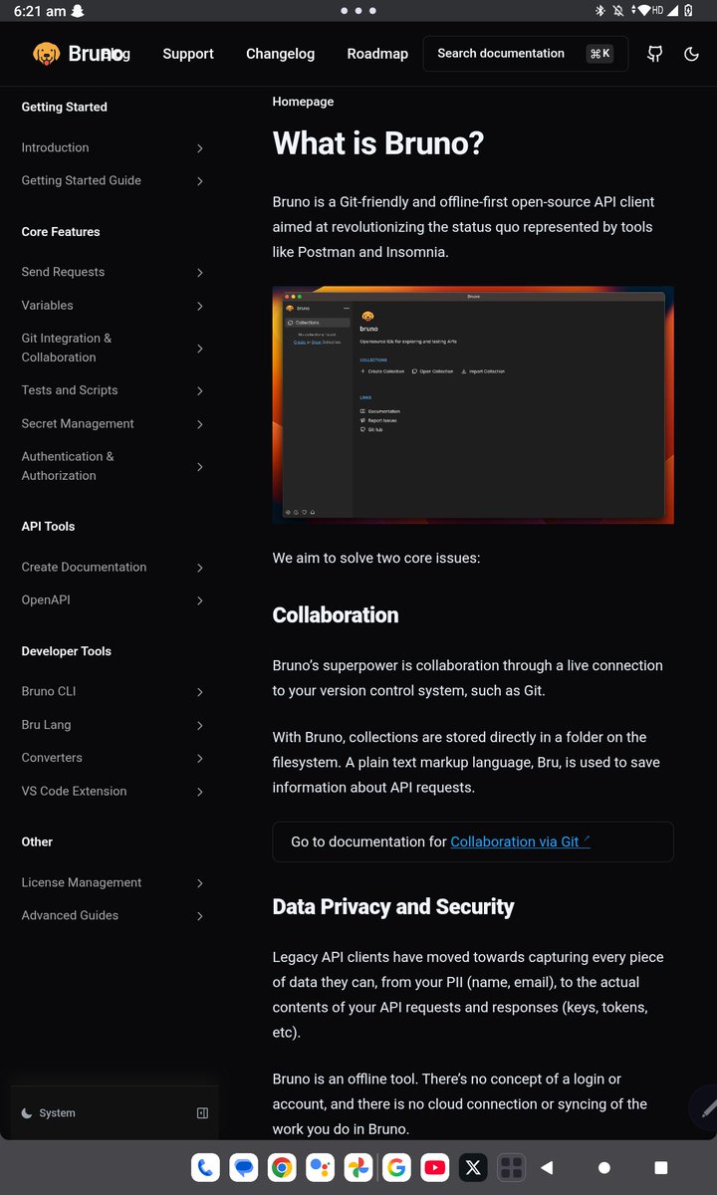Screen dimensions: 717x1195
Task: Focus the Search documentation field
Action: point(525,54)
